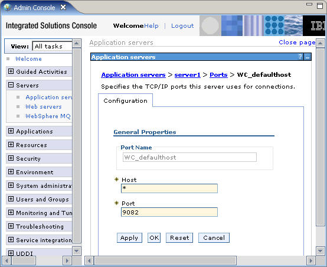Expand the Guided Activities section
The width and height of the screenshot is (327, 267).
pos(11,71)
